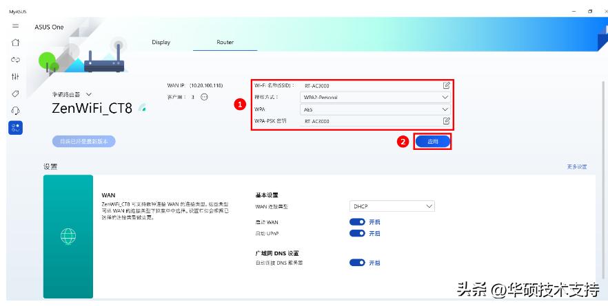Image resolution: width=608 pixels, height=306 pixels.
Task: Open the deals tag icon in the sidebar
Action: (15, 94)
